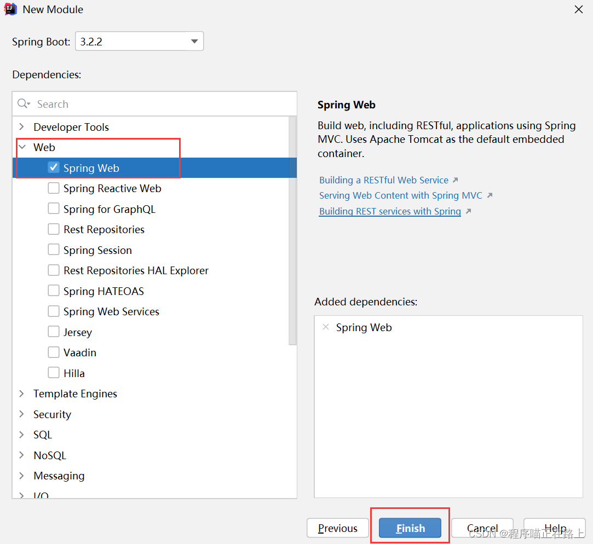Click the dependency list vertical scrollbar

point(292,230)
